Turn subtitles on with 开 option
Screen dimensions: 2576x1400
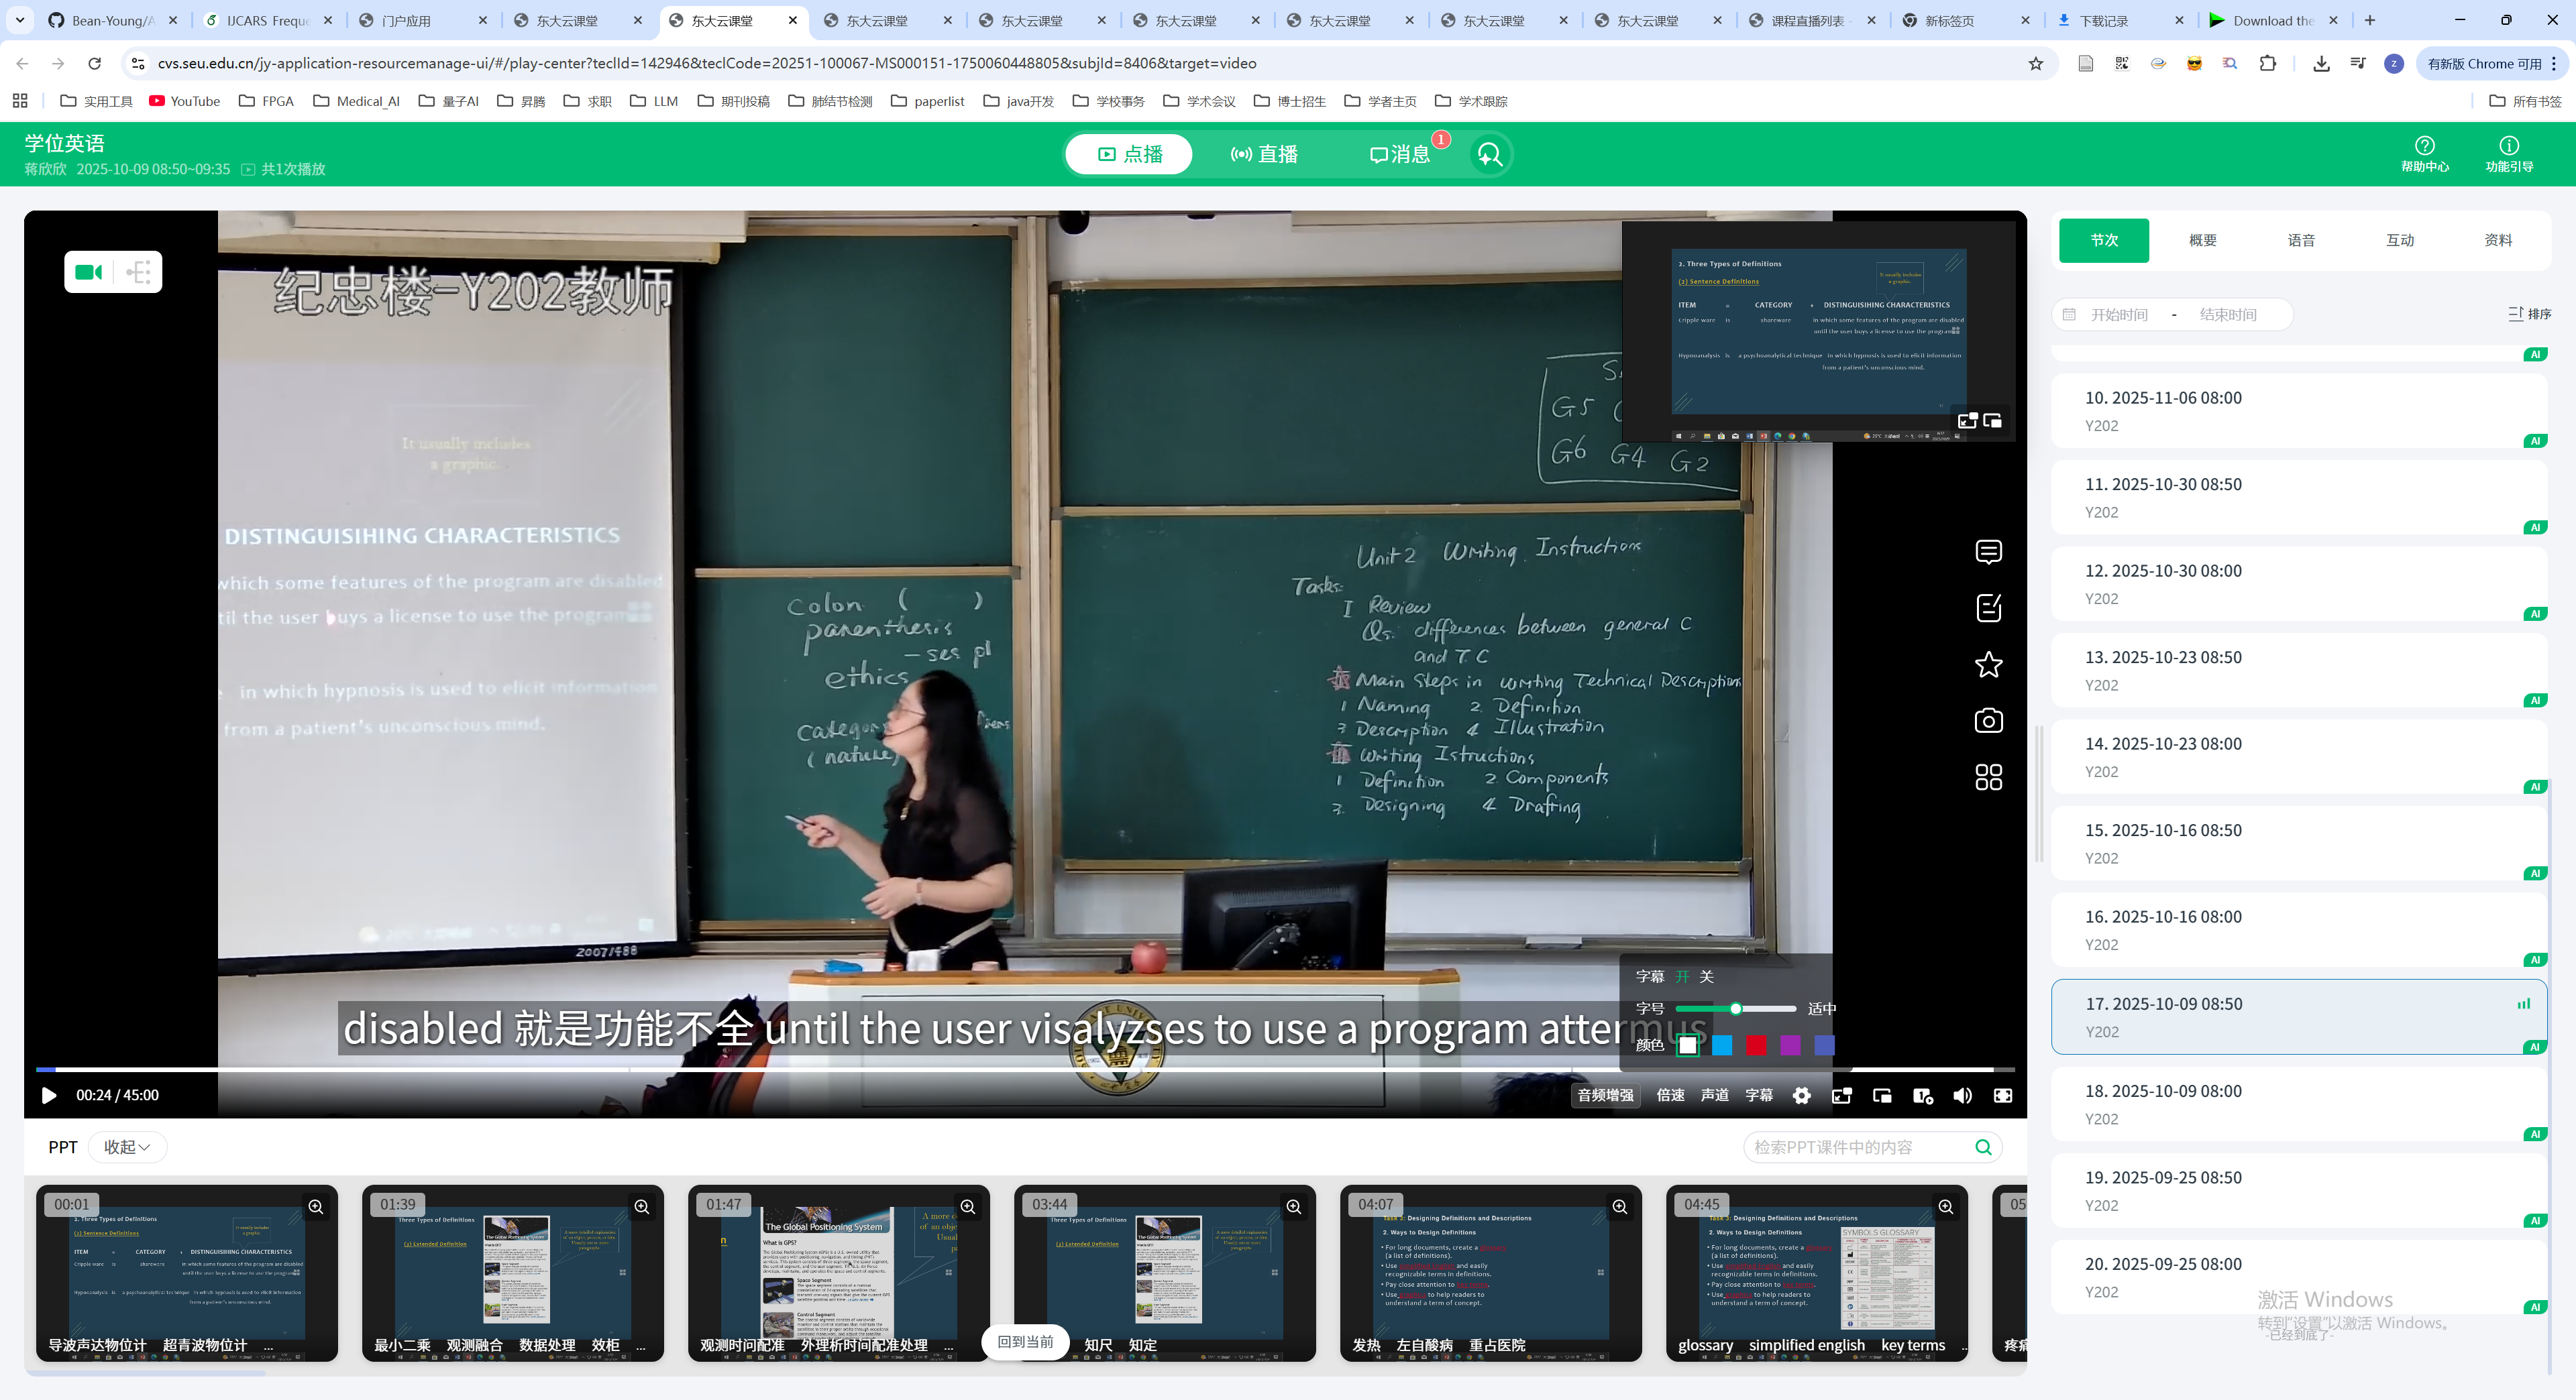click(1682, 976)
